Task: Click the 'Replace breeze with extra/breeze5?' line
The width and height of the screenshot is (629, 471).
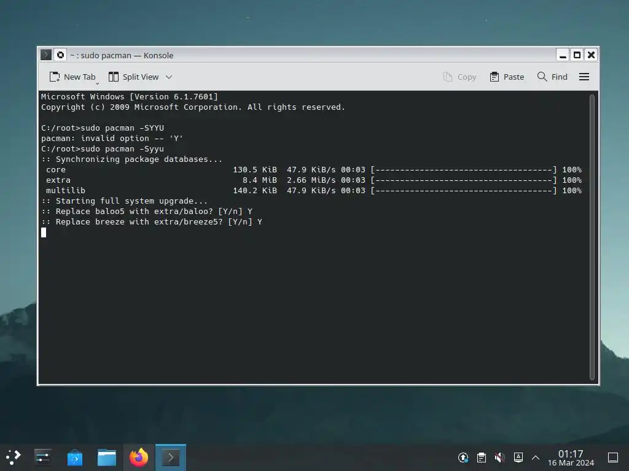Action: 152,222
